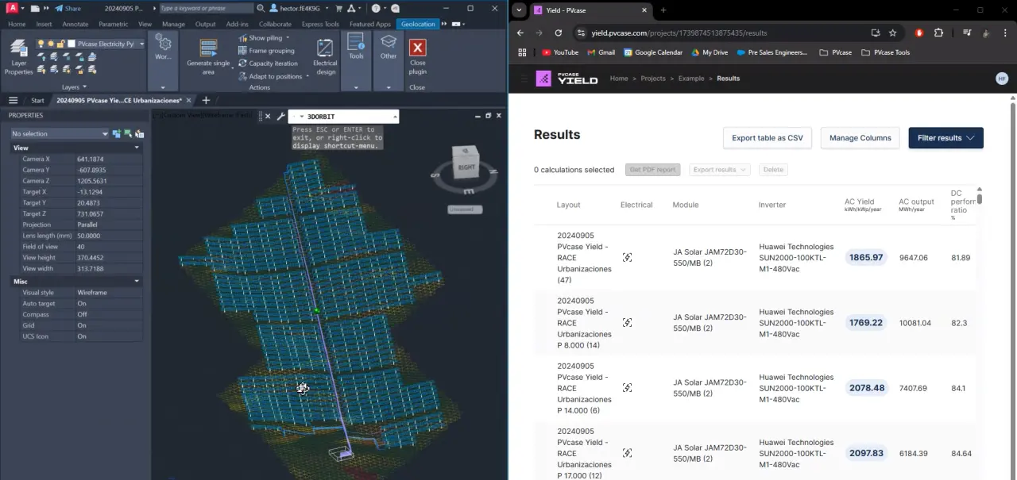Image resolution: width=1017 pixels, height=480 pixels.
Task: Click the Manage Columns button
Action: (860, 138)
